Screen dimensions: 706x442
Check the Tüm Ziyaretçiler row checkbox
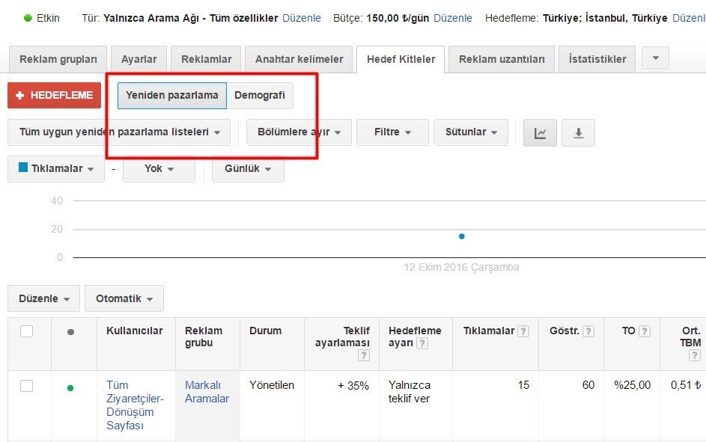point(27,386)
